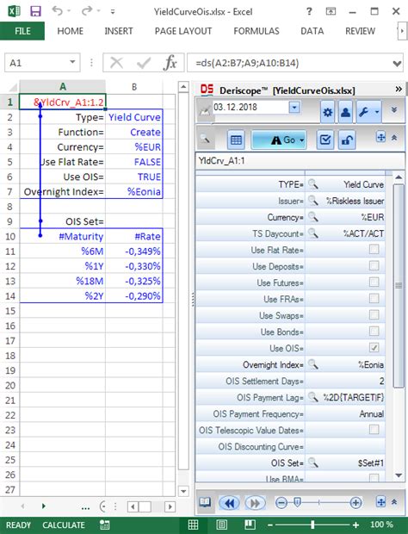The image size is (408, 534).
Task: Click the macro recording icon in status bar
Action: point(104,525)
